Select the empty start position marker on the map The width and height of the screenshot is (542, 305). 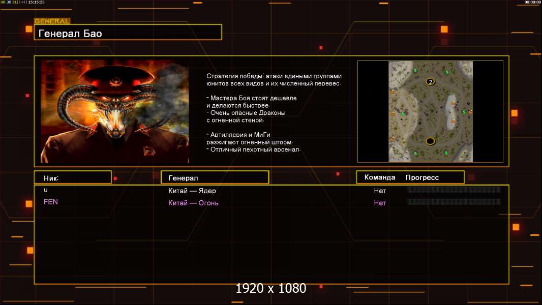431,141
